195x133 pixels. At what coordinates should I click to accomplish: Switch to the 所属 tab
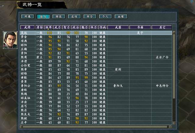coord(28,16)
